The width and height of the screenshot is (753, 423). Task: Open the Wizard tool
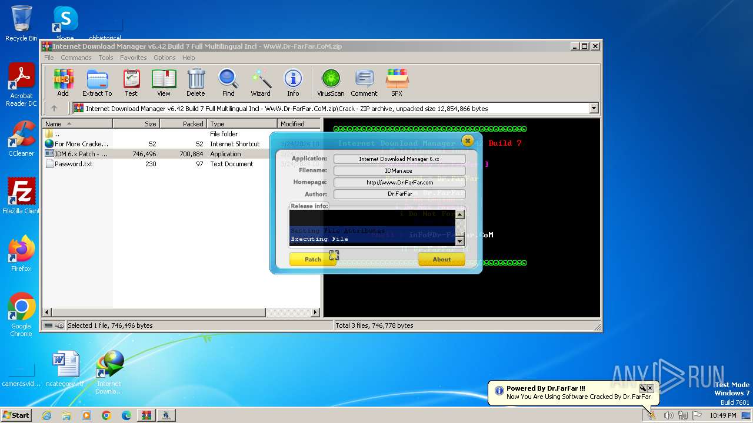point(261,83)
